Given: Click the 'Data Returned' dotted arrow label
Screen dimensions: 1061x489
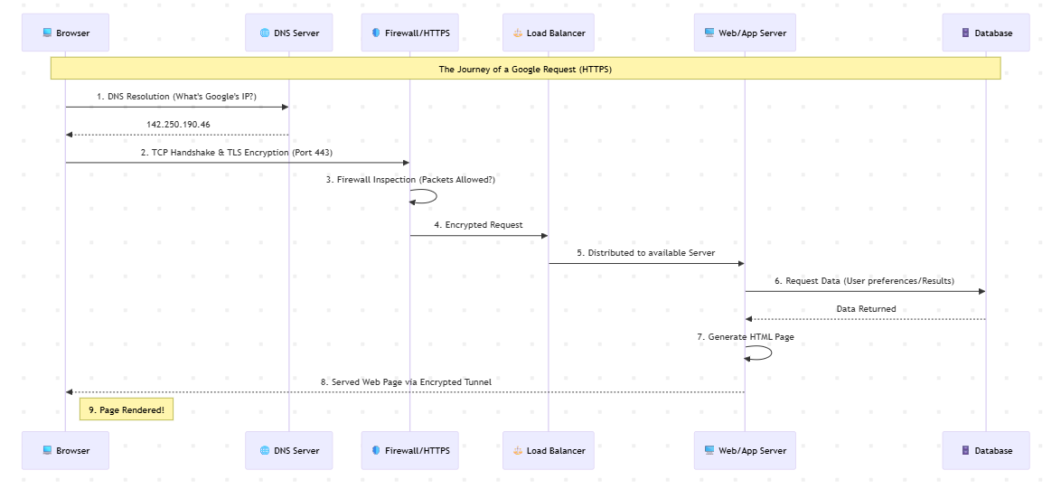Looking at the screenshot, I should 866,308.
